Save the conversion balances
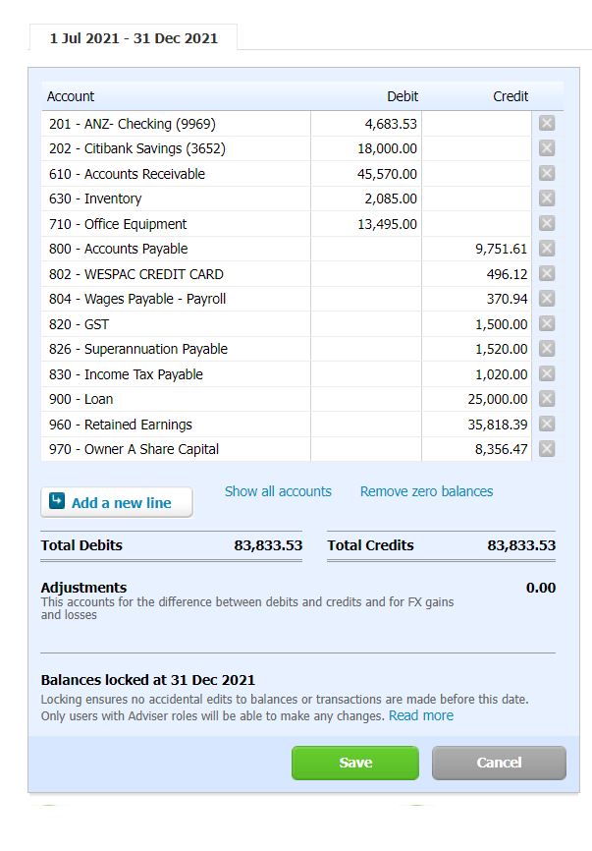 pyautogui.click(x=354, y=763)
